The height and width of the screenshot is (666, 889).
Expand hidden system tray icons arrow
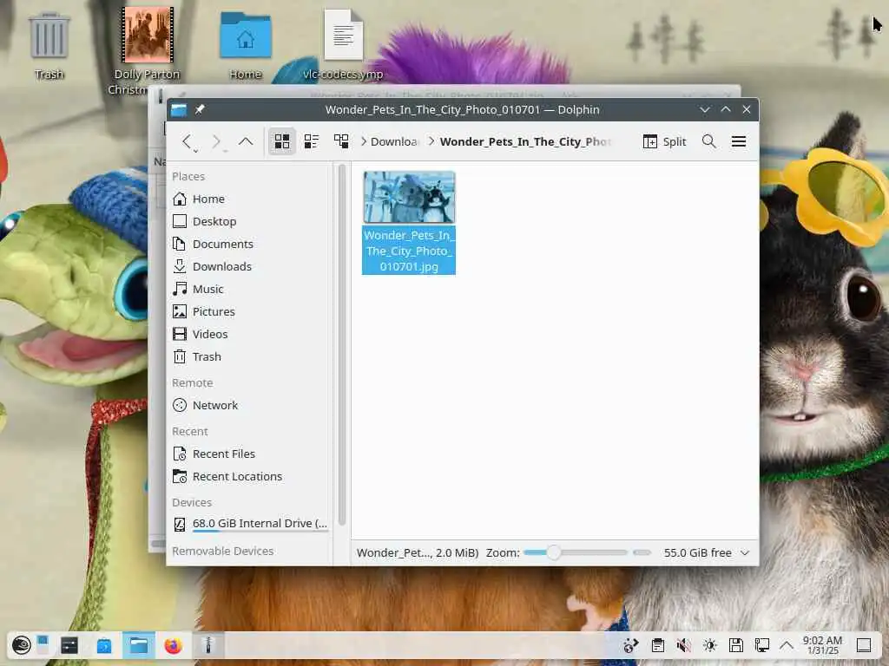point(787,645)
